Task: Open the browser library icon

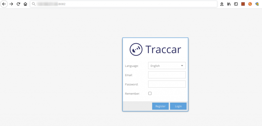Action: 229,4
